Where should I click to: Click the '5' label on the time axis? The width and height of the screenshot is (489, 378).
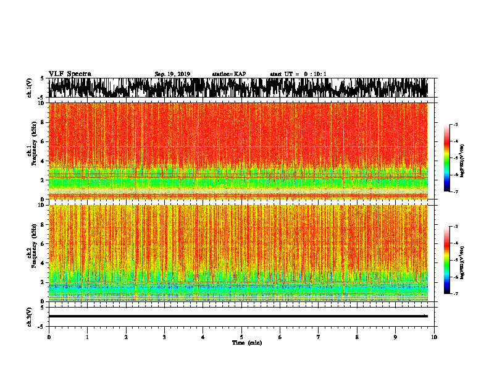pos(241,337)
